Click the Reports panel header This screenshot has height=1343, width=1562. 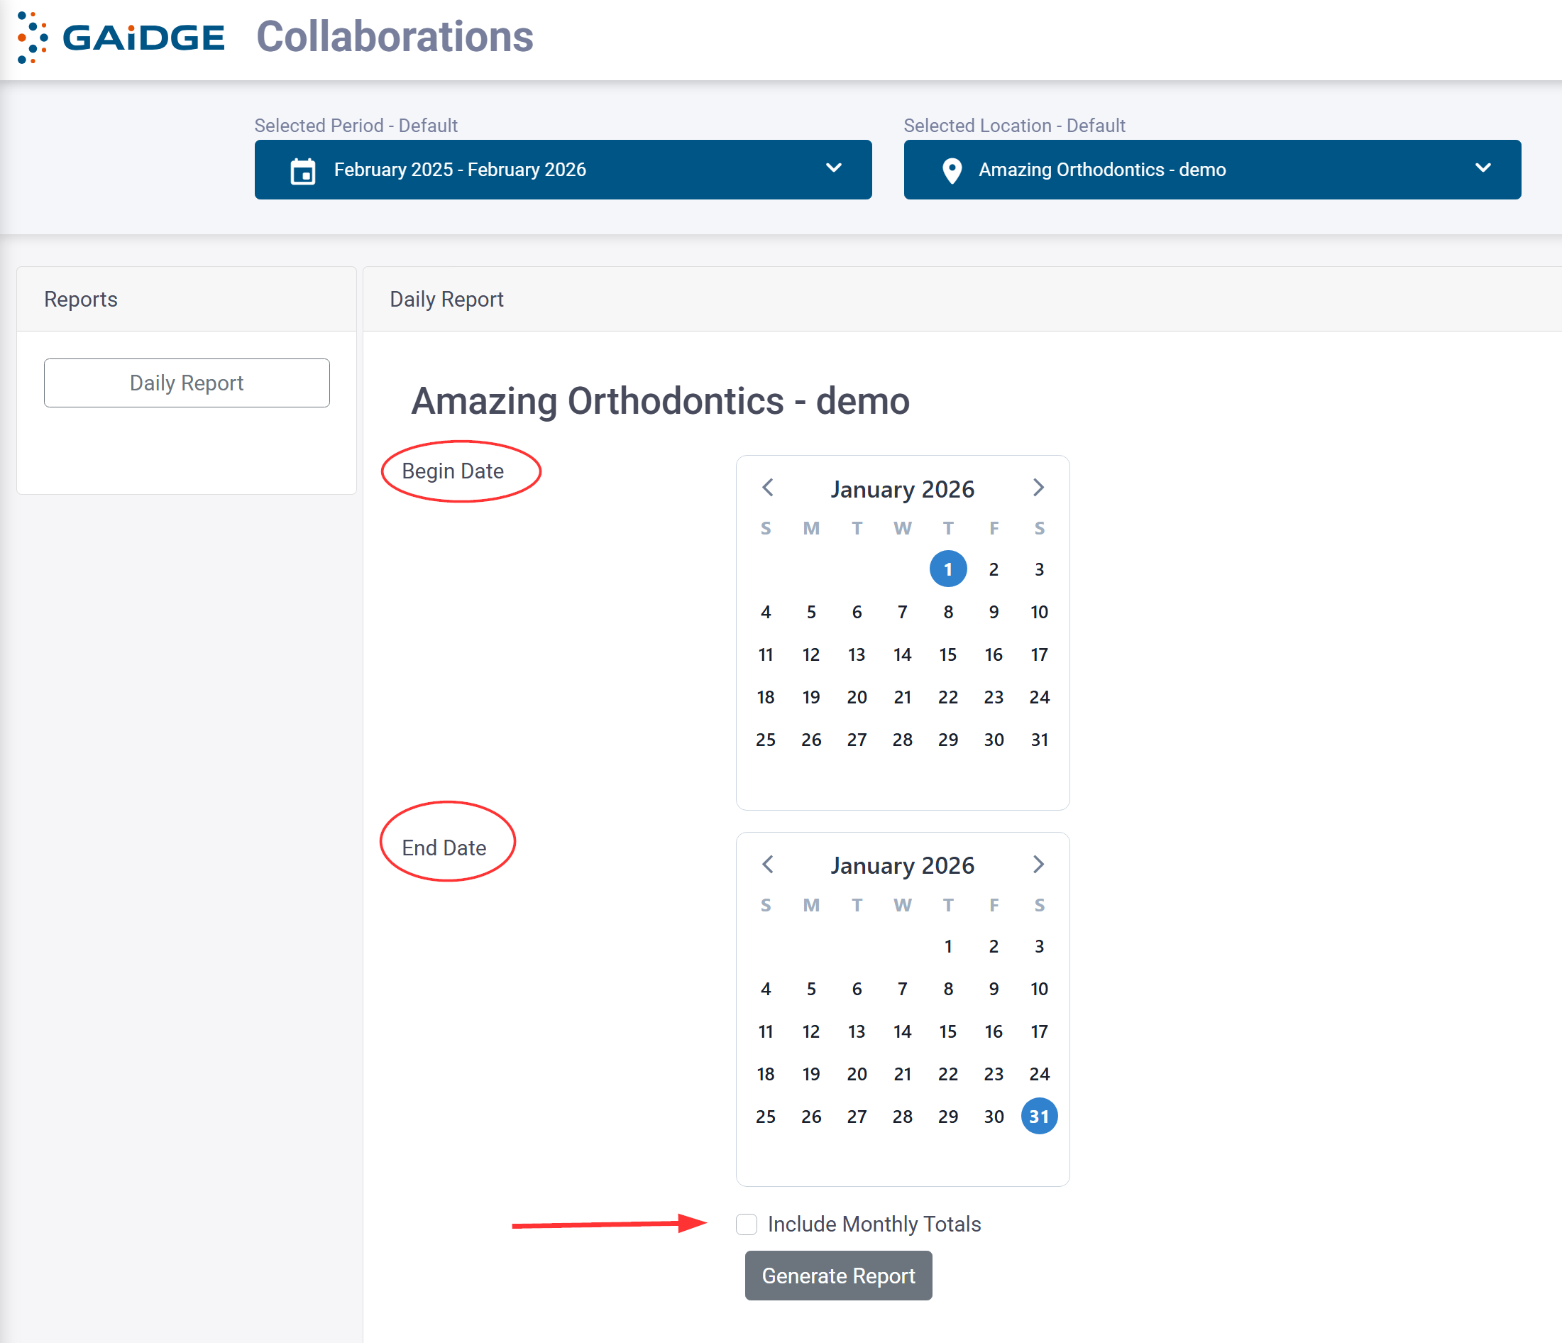coord(81,300)
